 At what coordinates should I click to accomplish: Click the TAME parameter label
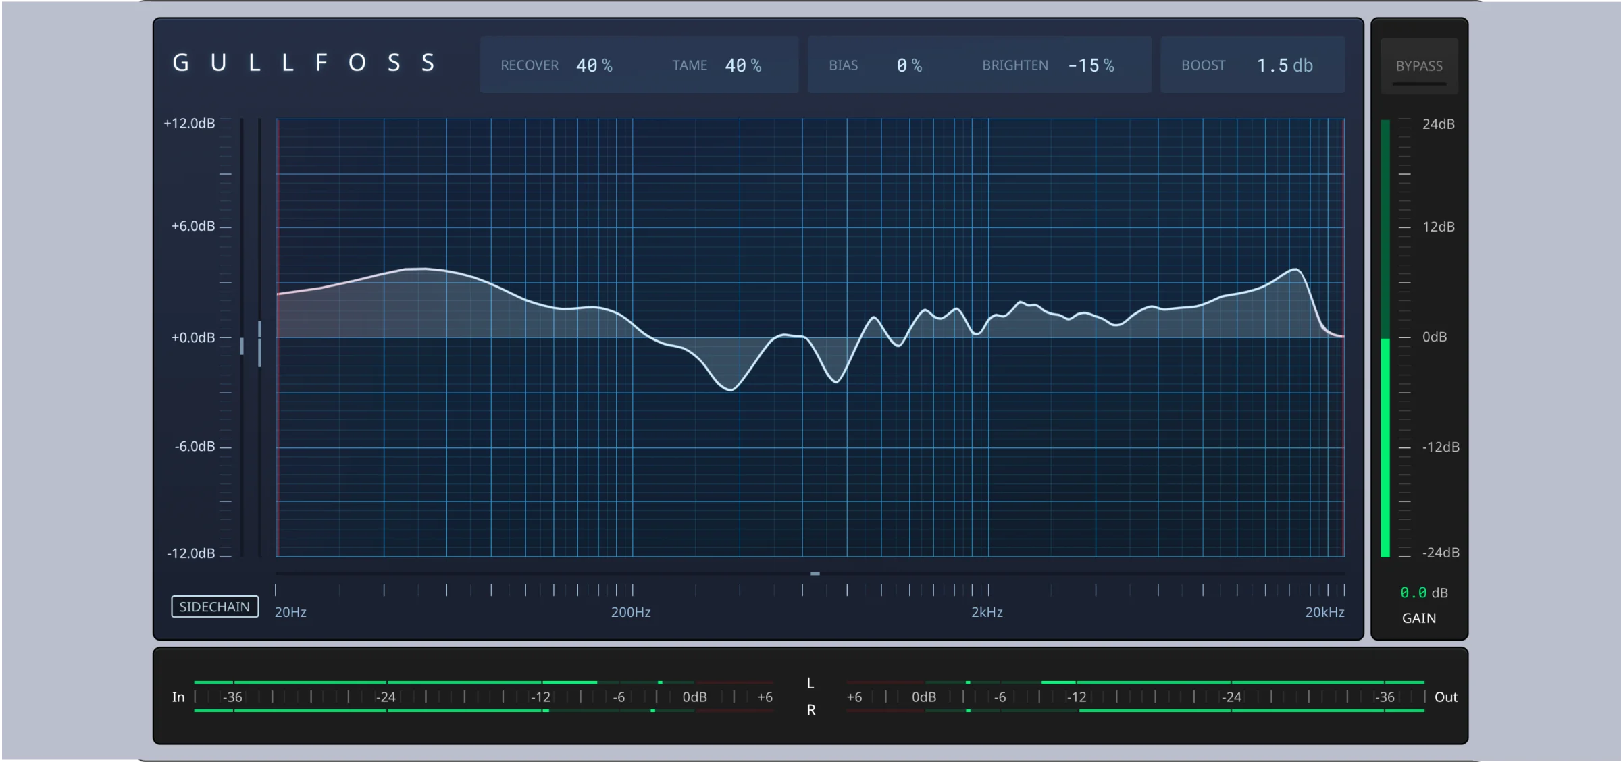pos(690,65)
